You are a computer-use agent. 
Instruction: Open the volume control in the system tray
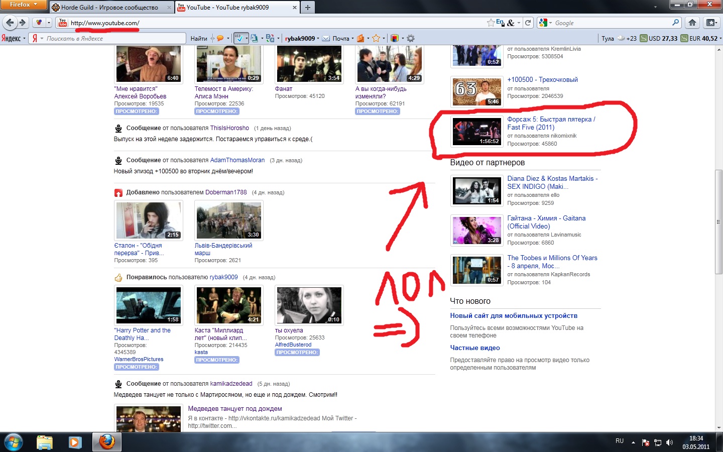click(669, 442)
